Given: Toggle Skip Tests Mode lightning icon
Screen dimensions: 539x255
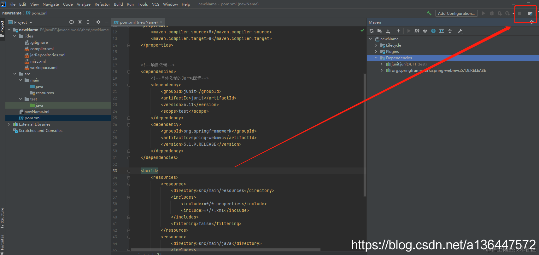Looking at the screenshot, I should [433, 31].
